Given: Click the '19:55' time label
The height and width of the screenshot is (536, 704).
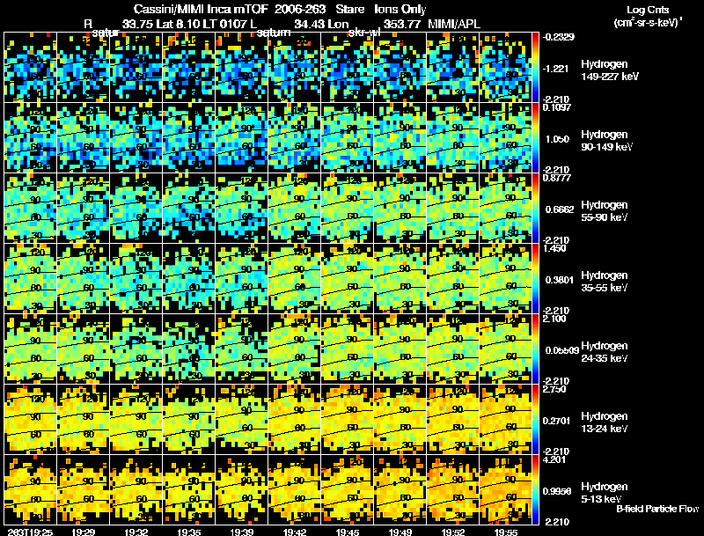Looking at the screenshot, I should (x=506, y=532).
